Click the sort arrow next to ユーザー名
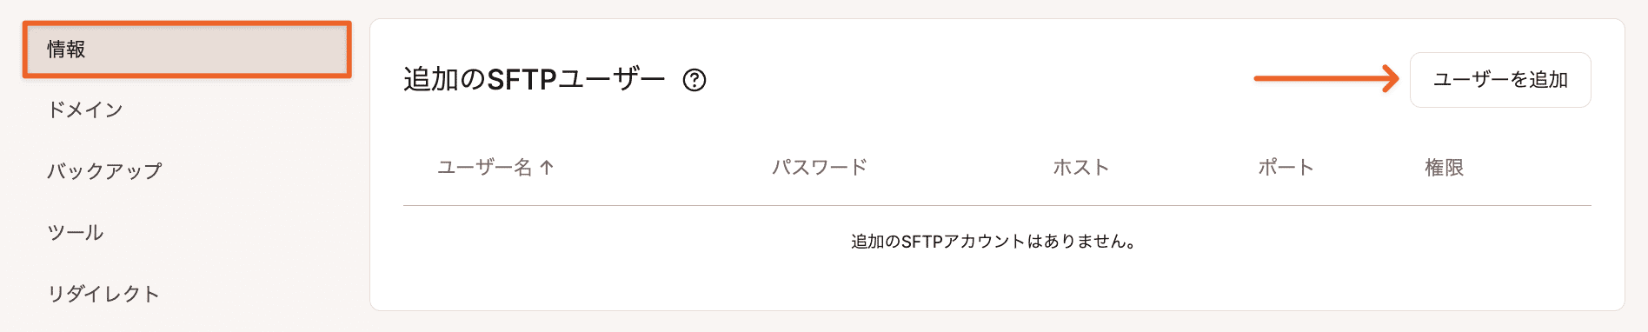The image size is (1648, 332). click(x=547, y=168)
